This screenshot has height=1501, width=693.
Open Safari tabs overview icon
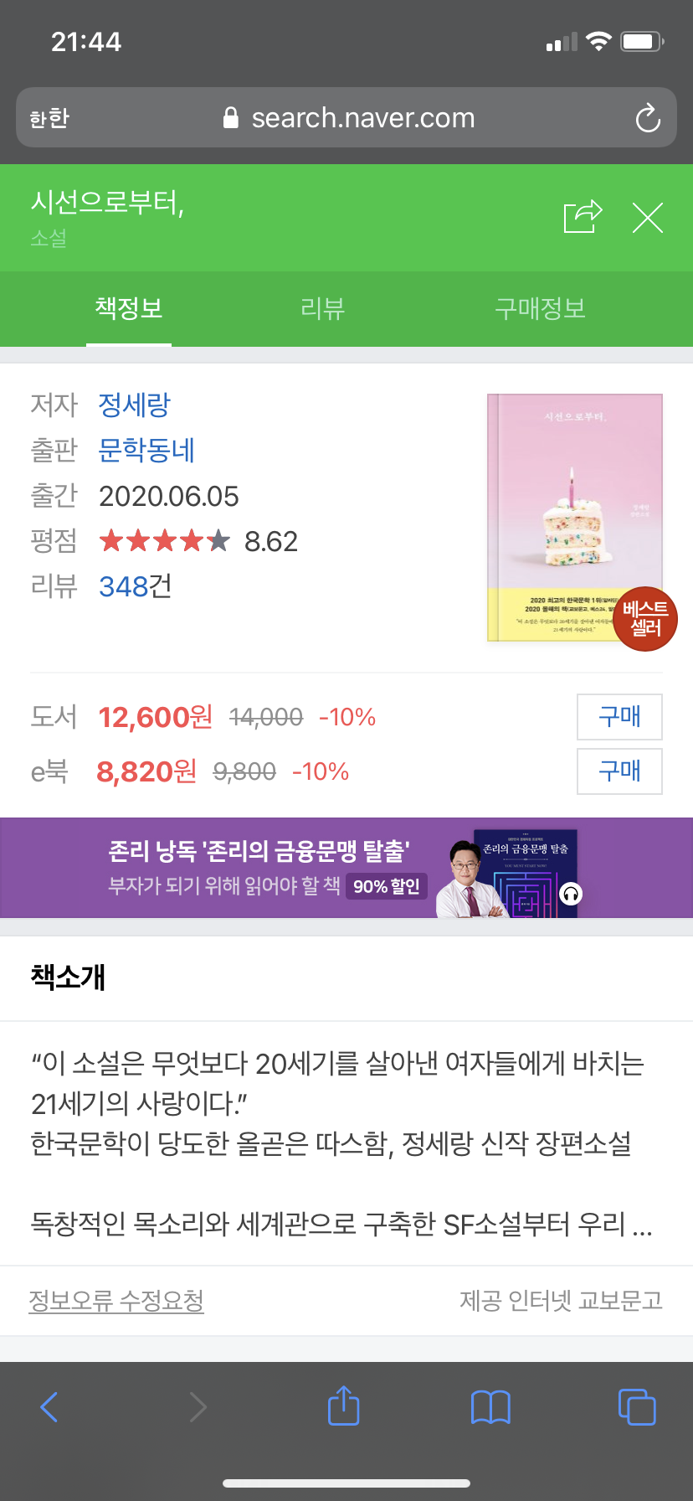coord(637,1406)
